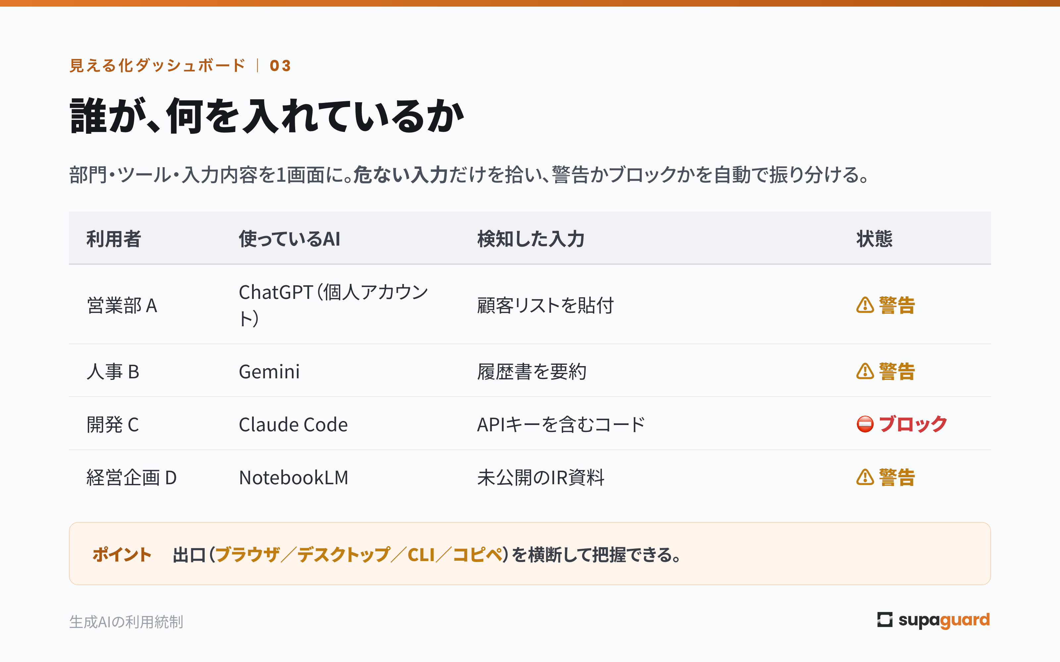Click the footer text 生成AIの利用統制
Image resolution: width=1060 pixels, height=662 pixels.
(126, 622)
